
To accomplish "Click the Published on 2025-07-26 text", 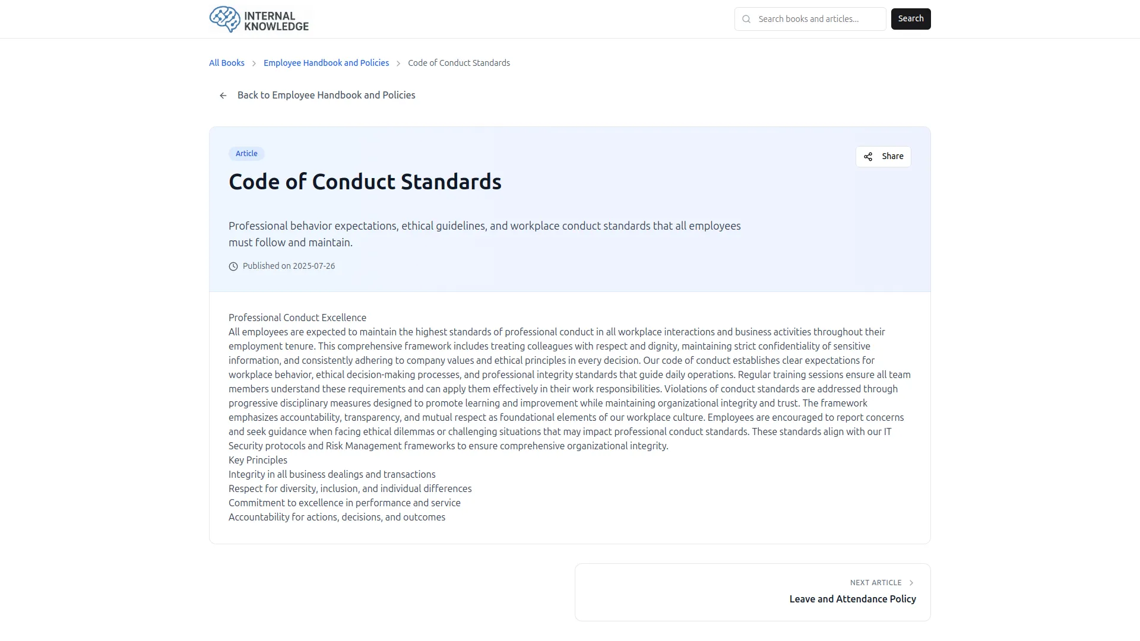I will [x=289, y=266].
